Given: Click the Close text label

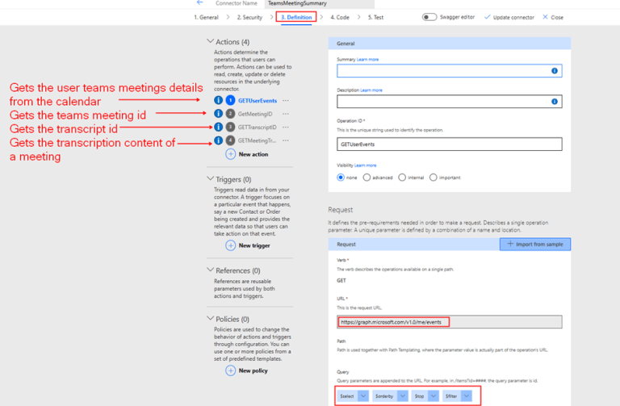Looking at the screenshot, I should tap(557, 18).
